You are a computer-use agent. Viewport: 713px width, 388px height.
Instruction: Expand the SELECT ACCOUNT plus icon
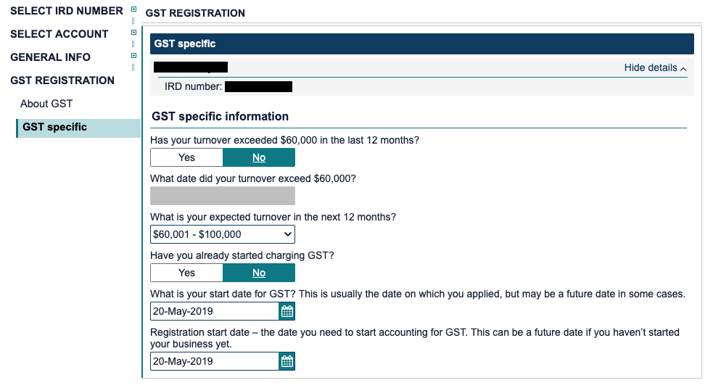click(133, 33)
